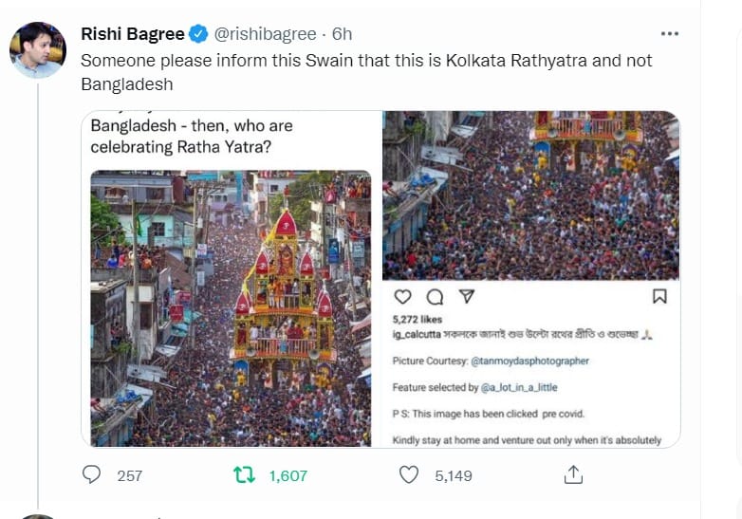Open the Rishi Bagree display name
742x519 pixels.
click(x=134, y=34)
